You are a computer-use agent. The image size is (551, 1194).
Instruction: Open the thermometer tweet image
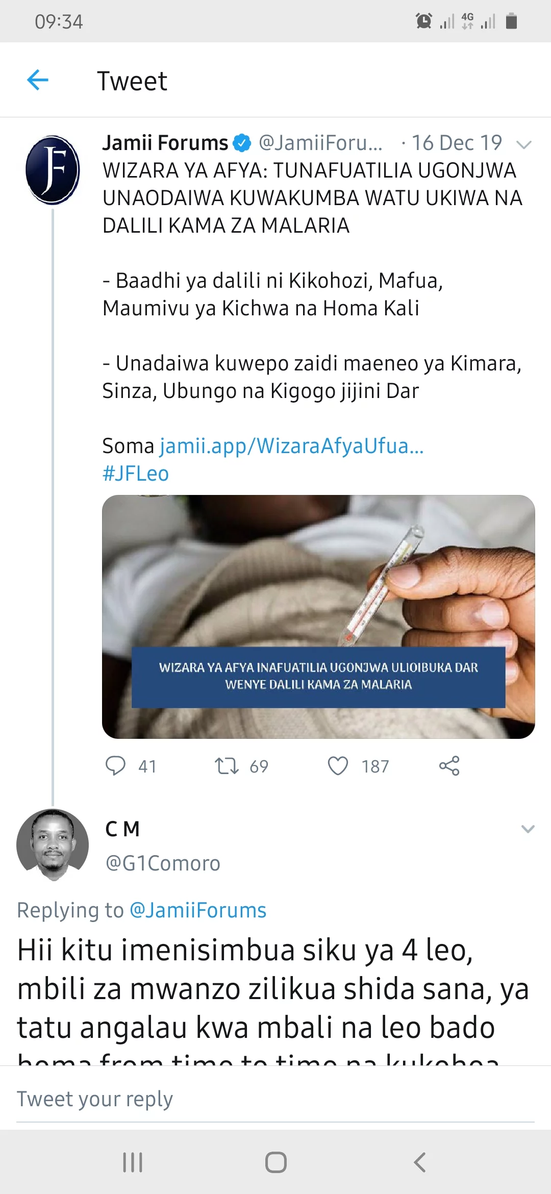[318, 616]
